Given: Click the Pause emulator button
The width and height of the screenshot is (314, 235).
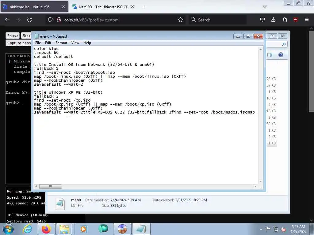Looking at the screenshot, I should [x=12, y=35].
